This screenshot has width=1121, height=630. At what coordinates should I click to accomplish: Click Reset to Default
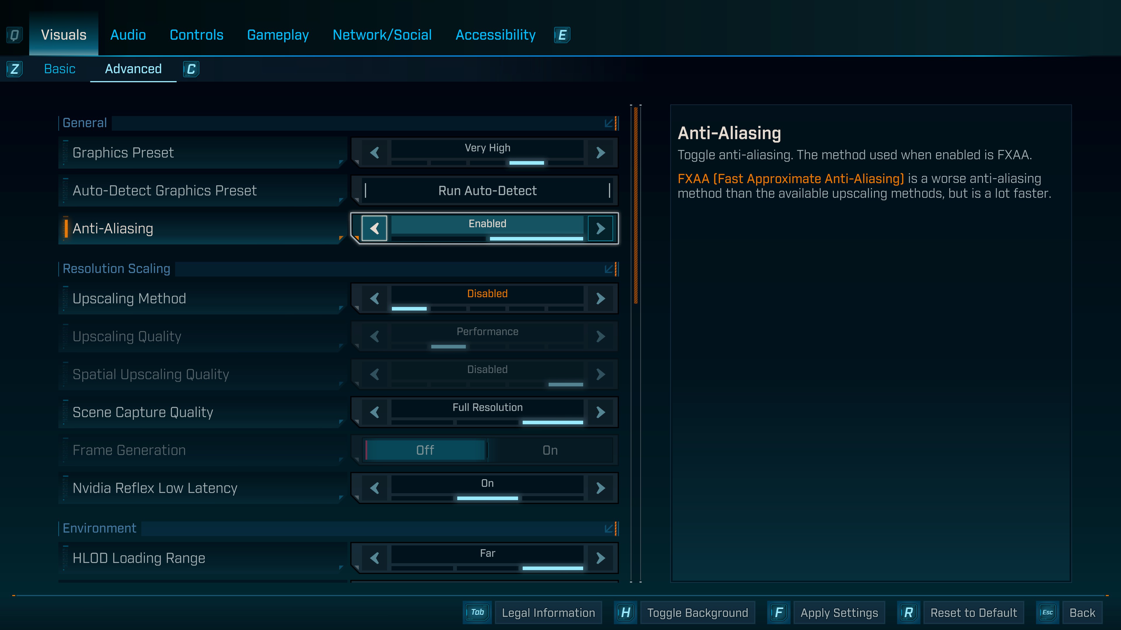974,612
